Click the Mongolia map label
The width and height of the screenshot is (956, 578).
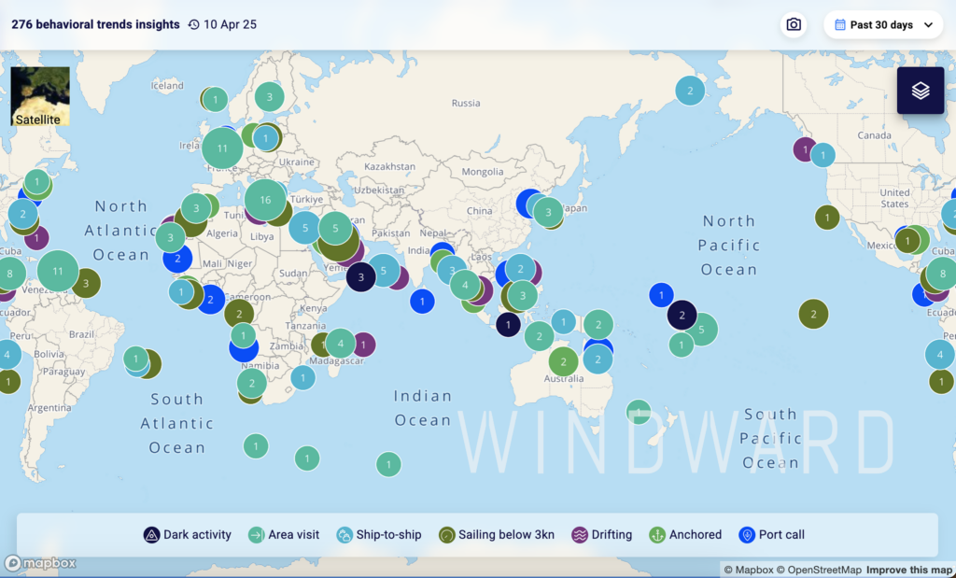click(483, 171)
